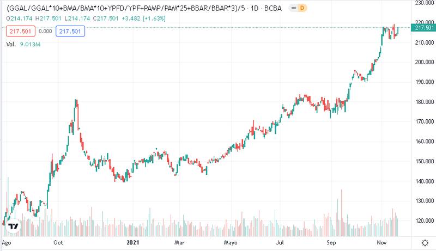Click the red 217.501 sell price box
Image resolution: width=436 pixels, height=251 pixels.
[x=17, y=32]
